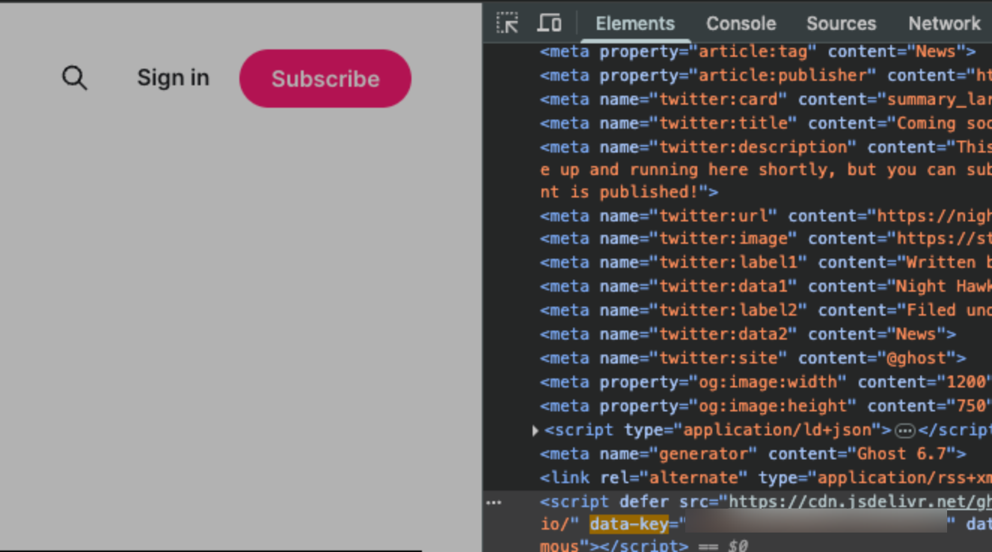Toggle the device toolbar icon

(549, 23)
